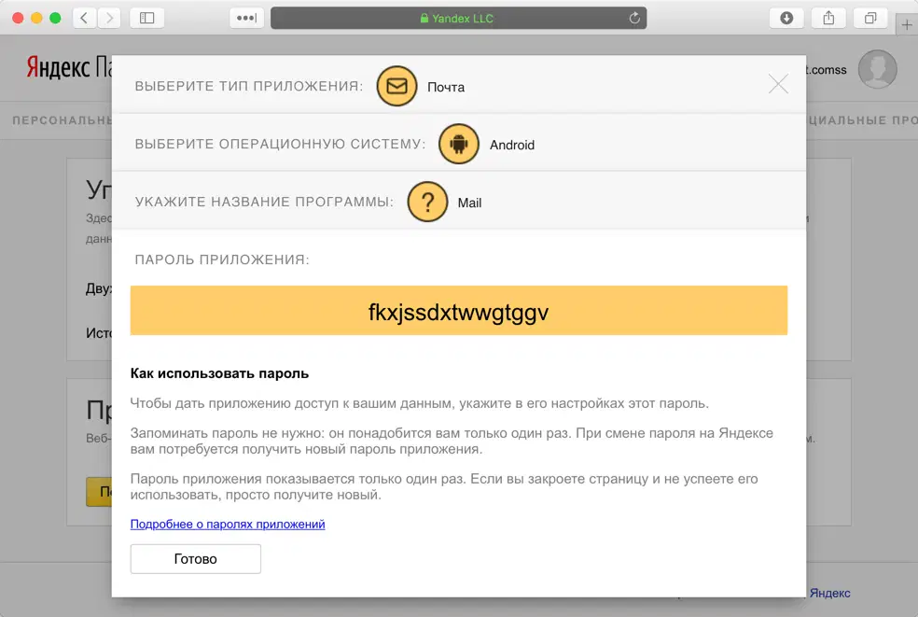
Task: Click the Yandex LLC address bar
Action: click(x=458, y=18)
